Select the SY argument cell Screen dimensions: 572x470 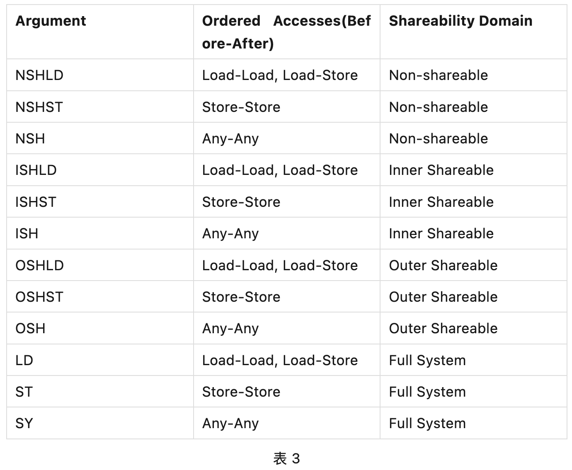tap(24, 423)
